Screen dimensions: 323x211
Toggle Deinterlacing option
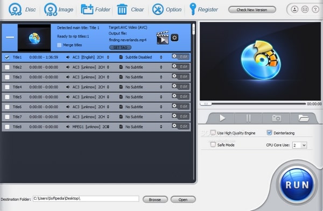click(269, 133)
